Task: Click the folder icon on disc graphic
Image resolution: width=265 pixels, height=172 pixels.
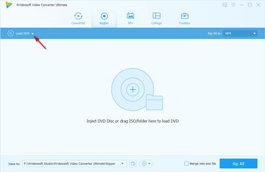Action: click(x=154, y=102)
